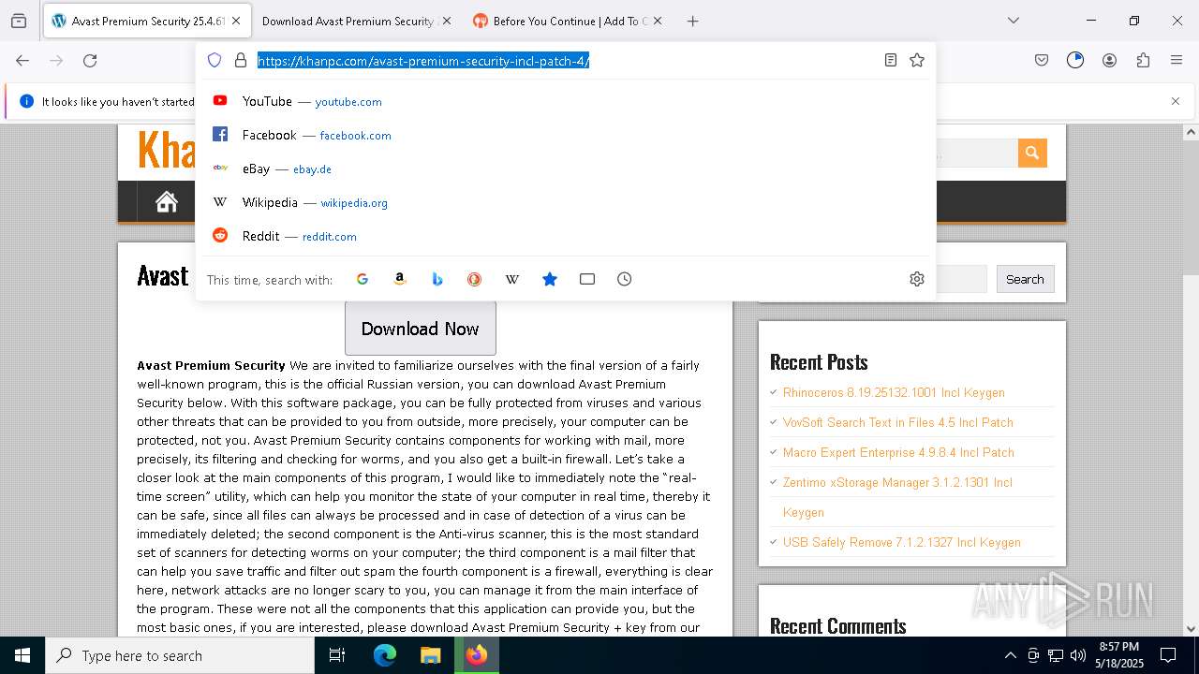Select Reddit suggestion in dropdown
1199x674 pixels.
(x=566, y=236)
